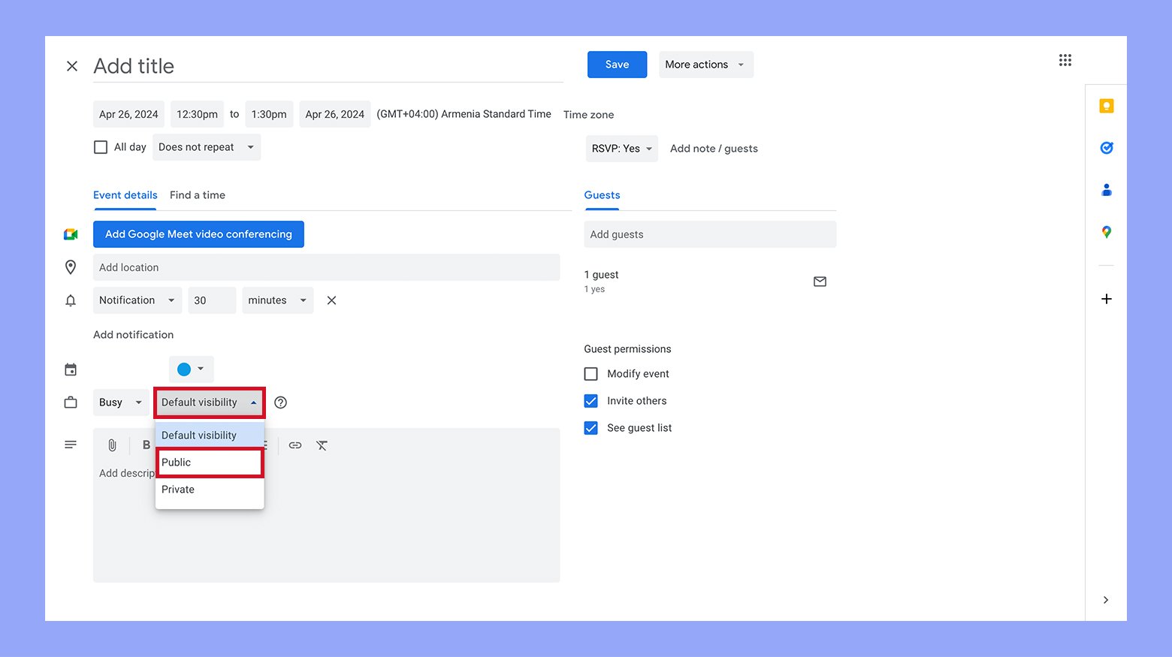This screenshot has width=1172, height=657.
Task: Switch to the Find a time tab
Action: 197,194
